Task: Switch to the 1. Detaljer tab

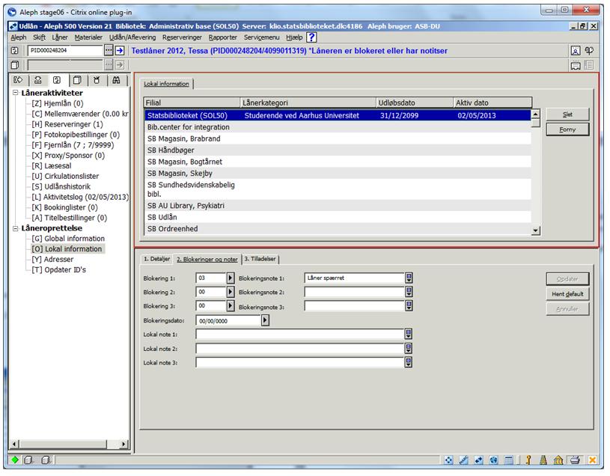Action: coord(156,259)
